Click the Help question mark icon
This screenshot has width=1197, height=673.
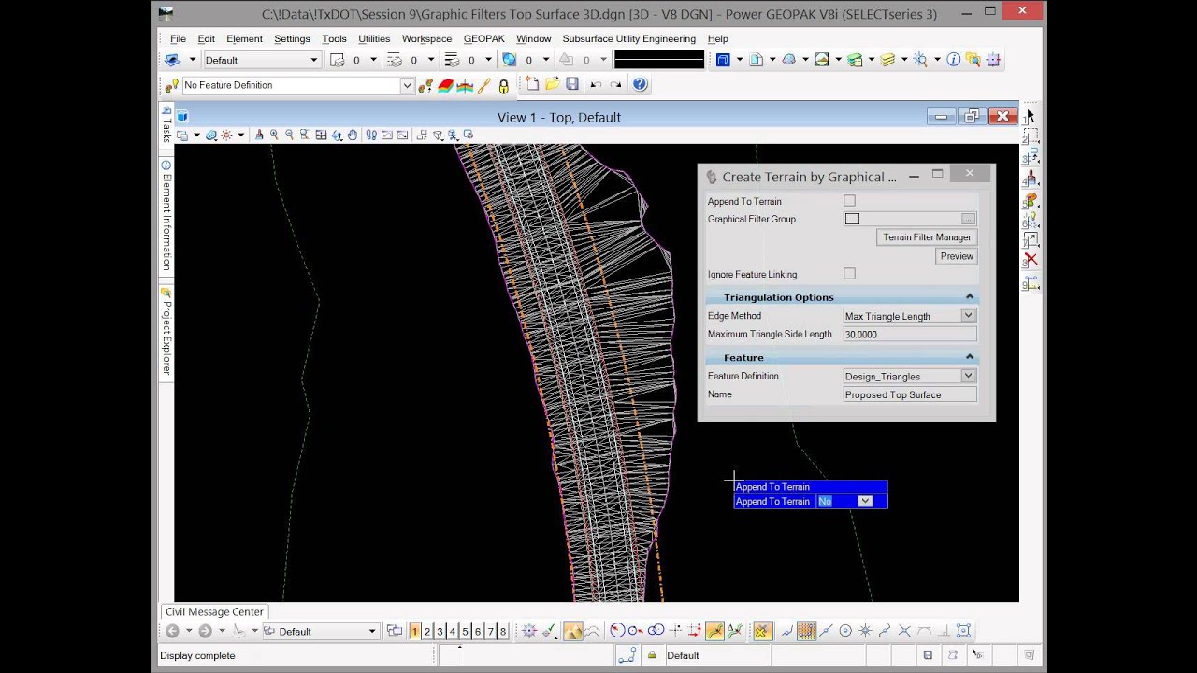[640, 84]
